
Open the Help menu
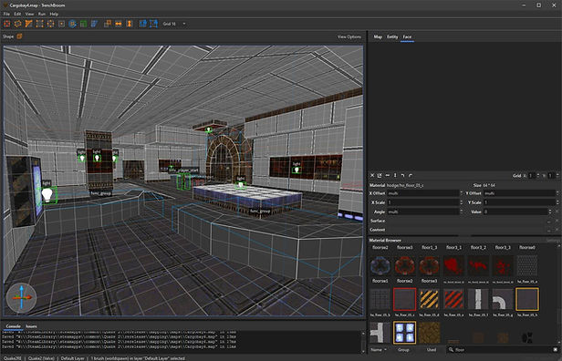pos(54,14)
